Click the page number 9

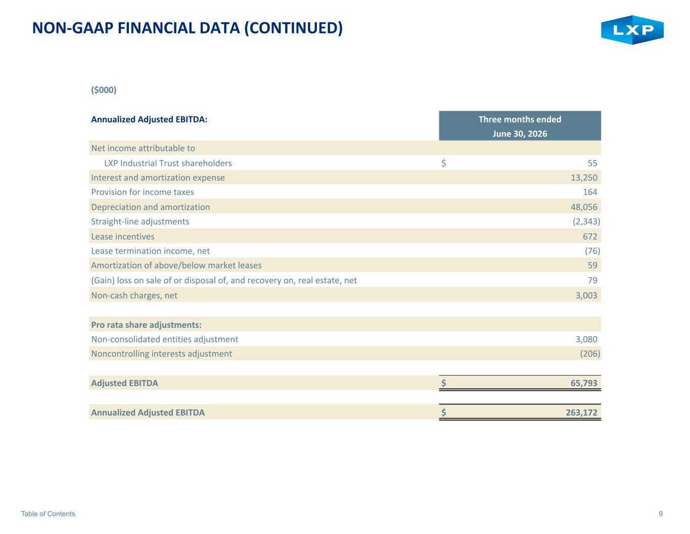pyautogui.click(x=661, y=514)
